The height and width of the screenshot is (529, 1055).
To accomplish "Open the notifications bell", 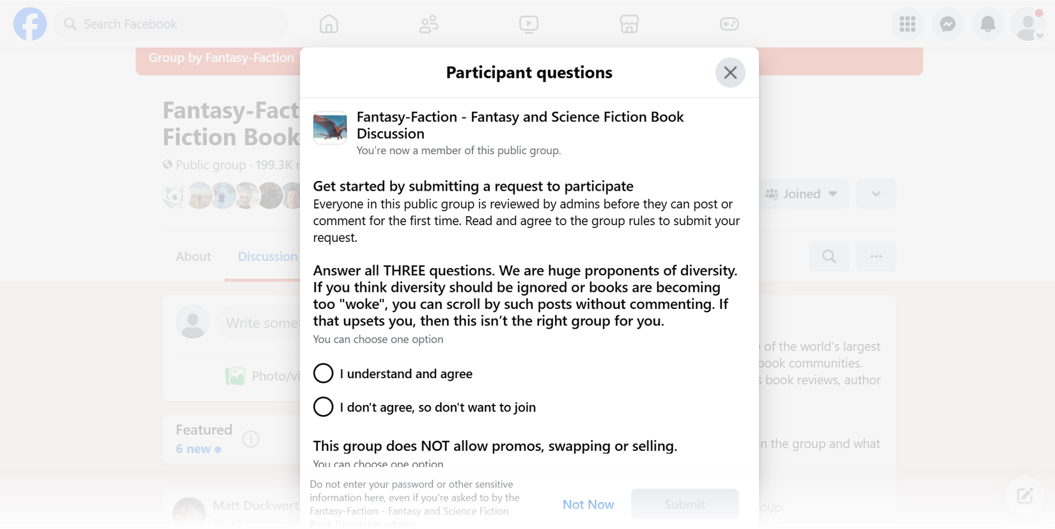I will click(x=988, y=24).
